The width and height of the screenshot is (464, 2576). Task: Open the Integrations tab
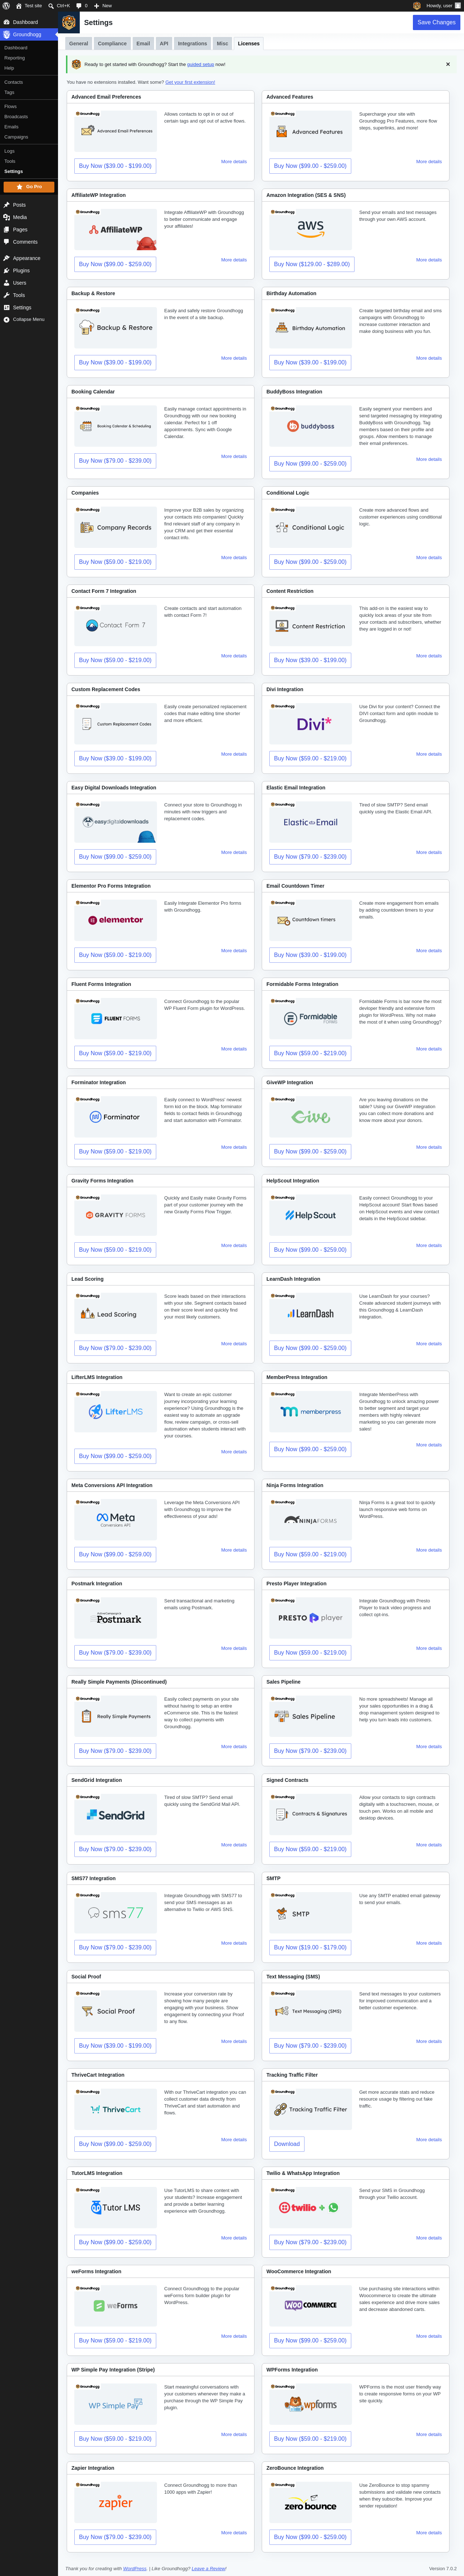[192, 43]
